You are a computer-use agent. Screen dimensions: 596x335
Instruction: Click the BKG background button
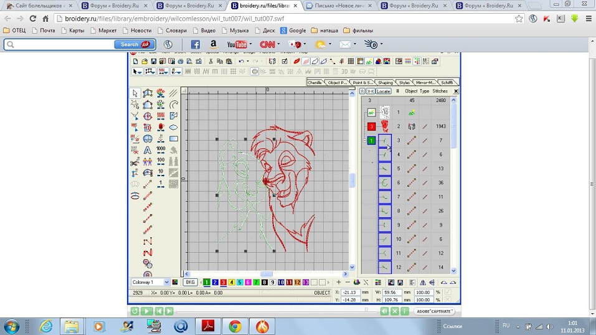pyautogui.click(x=190, y=282)
